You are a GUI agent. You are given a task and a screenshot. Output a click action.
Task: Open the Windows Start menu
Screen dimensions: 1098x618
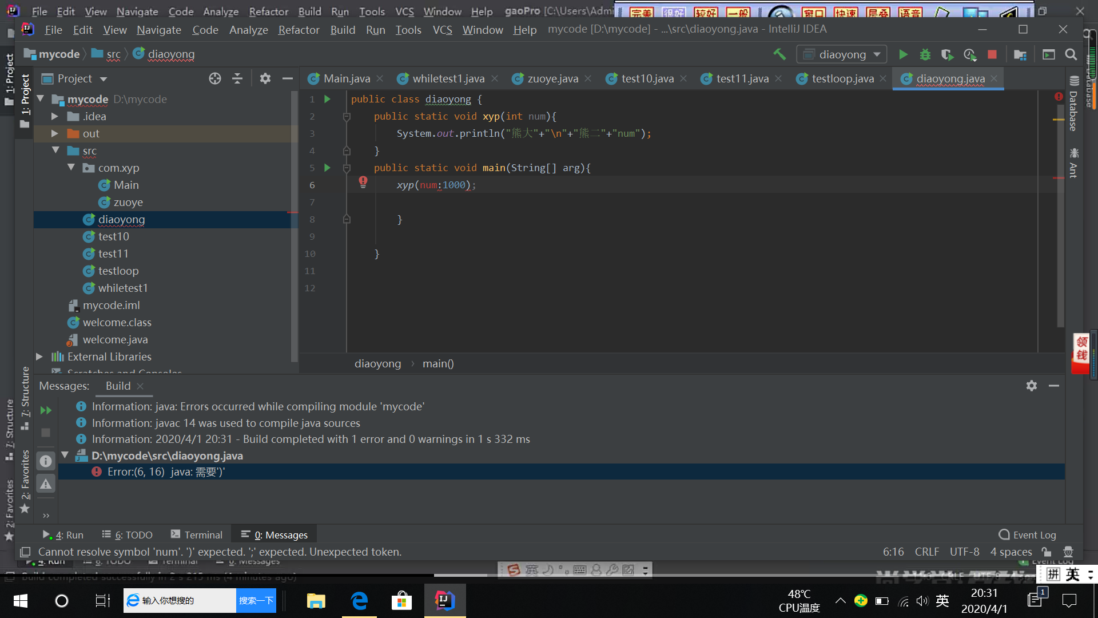point(21,601)
